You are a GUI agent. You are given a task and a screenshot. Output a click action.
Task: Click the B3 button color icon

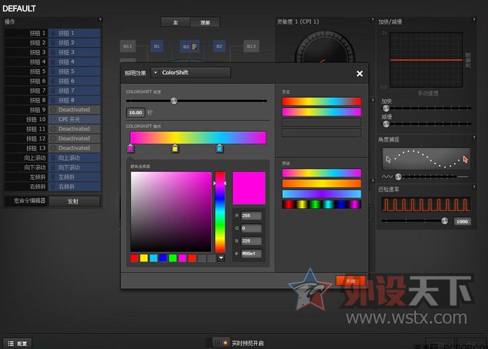coord(195,47)
